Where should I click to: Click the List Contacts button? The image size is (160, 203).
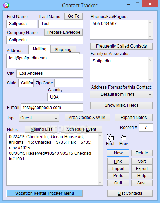(x=130, y=193)
